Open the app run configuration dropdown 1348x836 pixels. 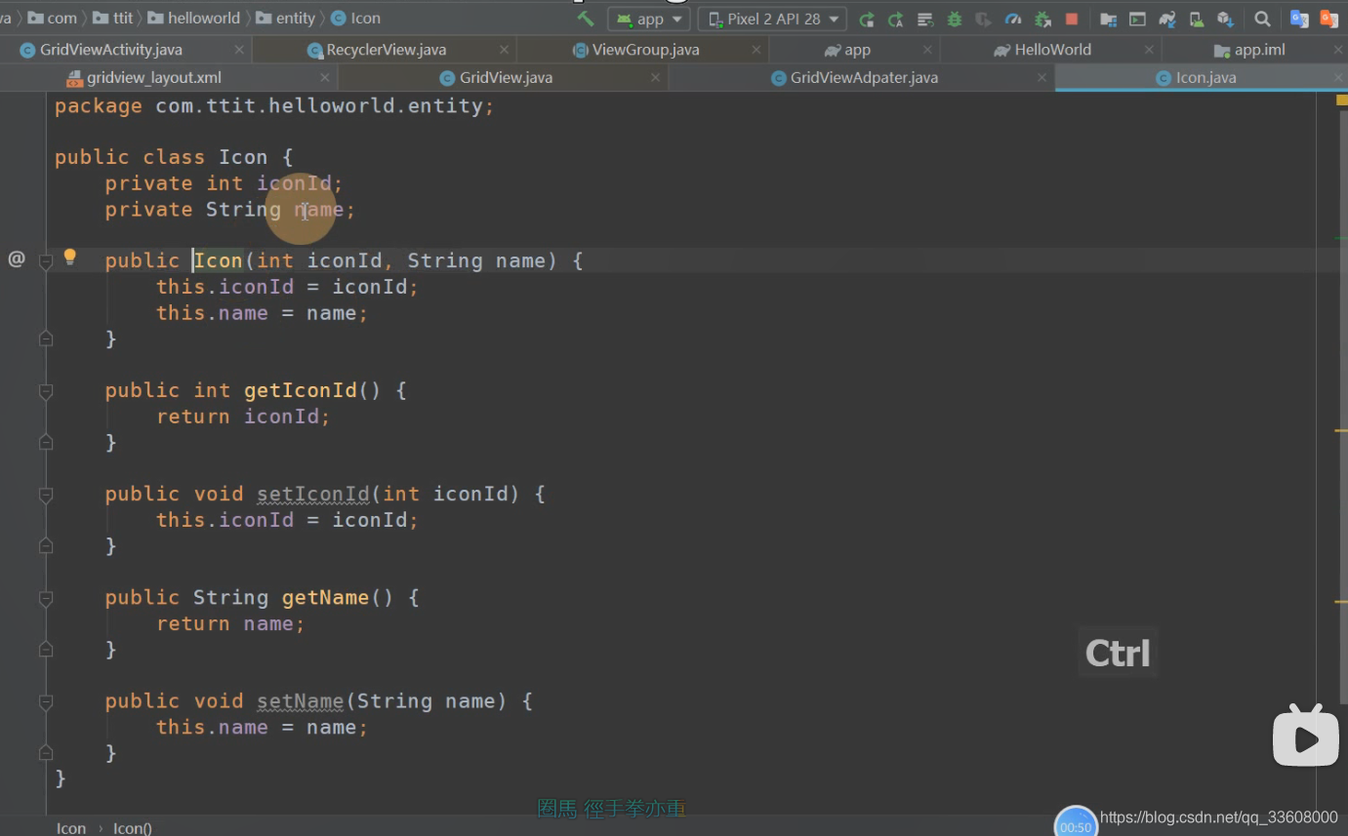click(649, 19)
